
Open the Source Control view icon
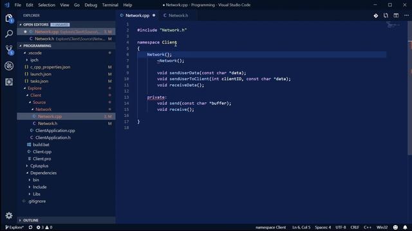[x=9, y=50]
